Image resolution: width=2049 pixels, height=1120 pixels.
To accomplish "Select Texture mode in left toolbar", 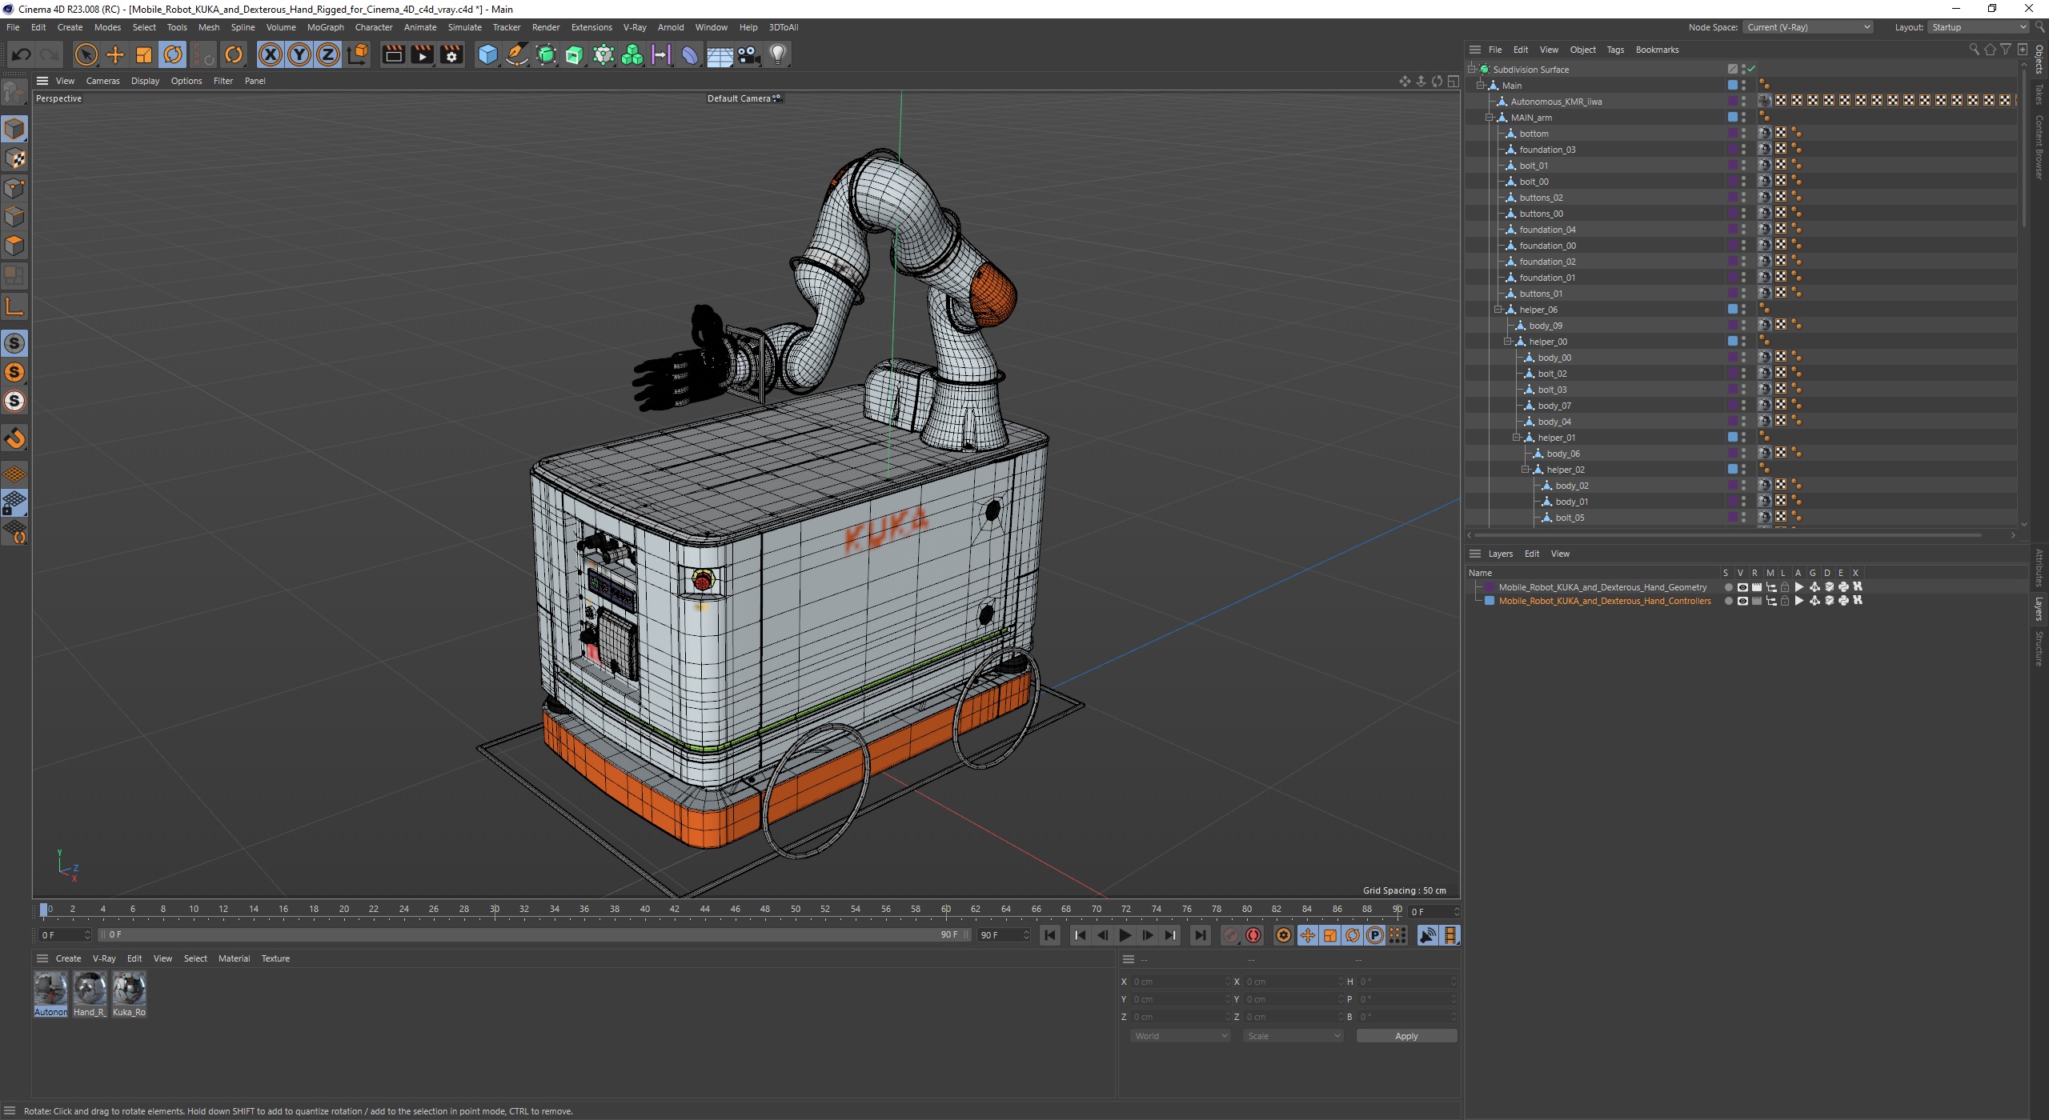I will (14, 158).
